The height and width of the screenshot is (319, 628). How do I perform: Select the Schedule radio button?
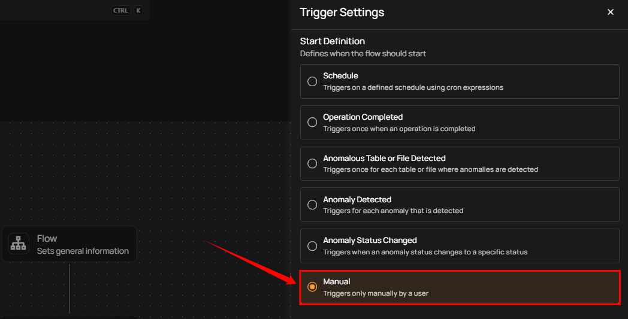[x=312, y=81]
